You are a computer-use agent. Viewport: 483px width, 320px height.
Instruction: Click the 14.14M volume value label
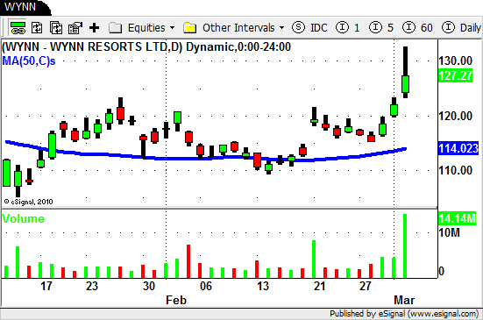point(457,218)
